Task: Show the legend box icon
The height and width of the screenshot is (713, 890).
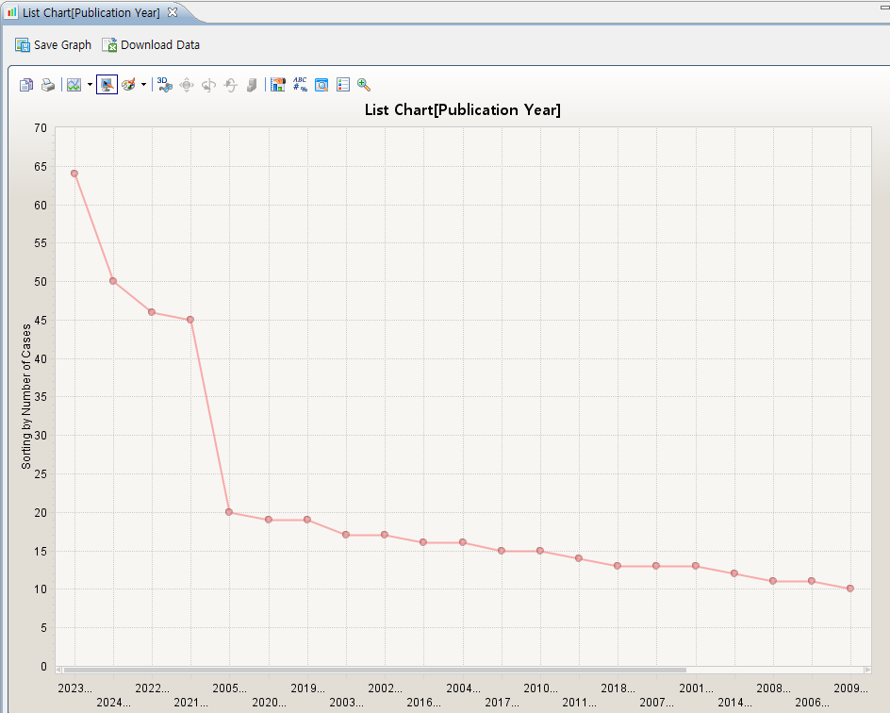Action: pyautogui.click(x=342, y=85)
